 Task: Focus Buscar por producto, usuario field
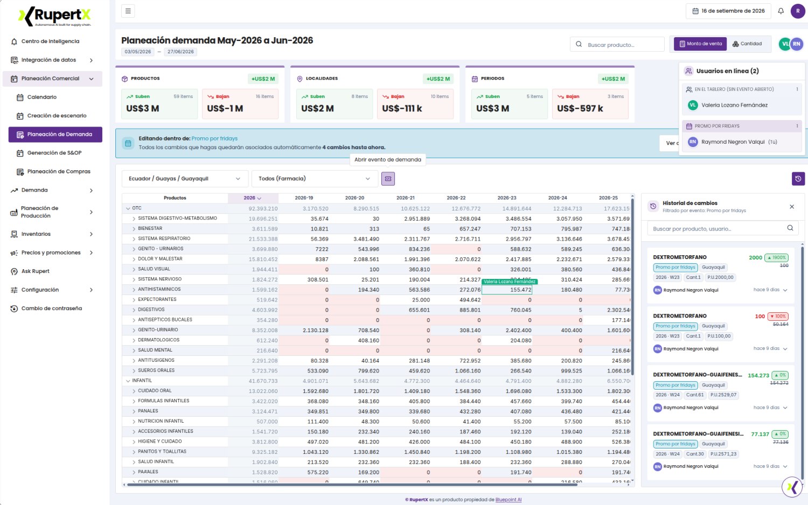click(x=722, y=229)
